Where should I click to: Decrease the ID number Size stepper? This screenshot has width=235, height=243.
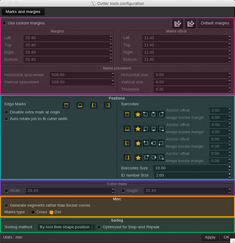point(230,177)
